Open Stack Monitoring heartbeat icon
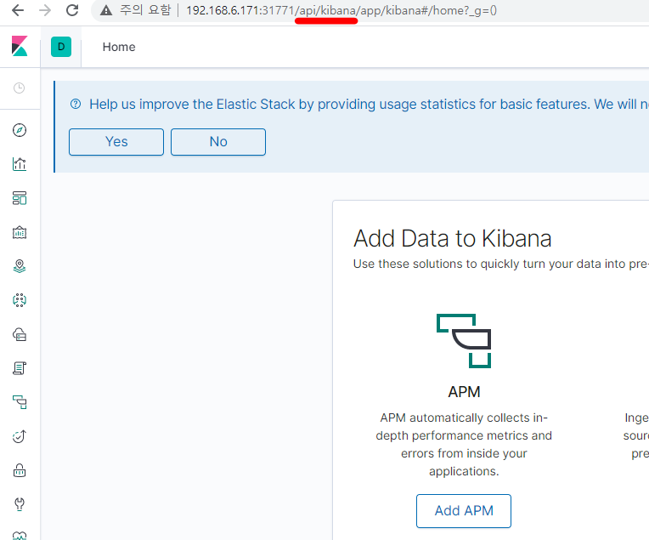 [x=20, y=536]
